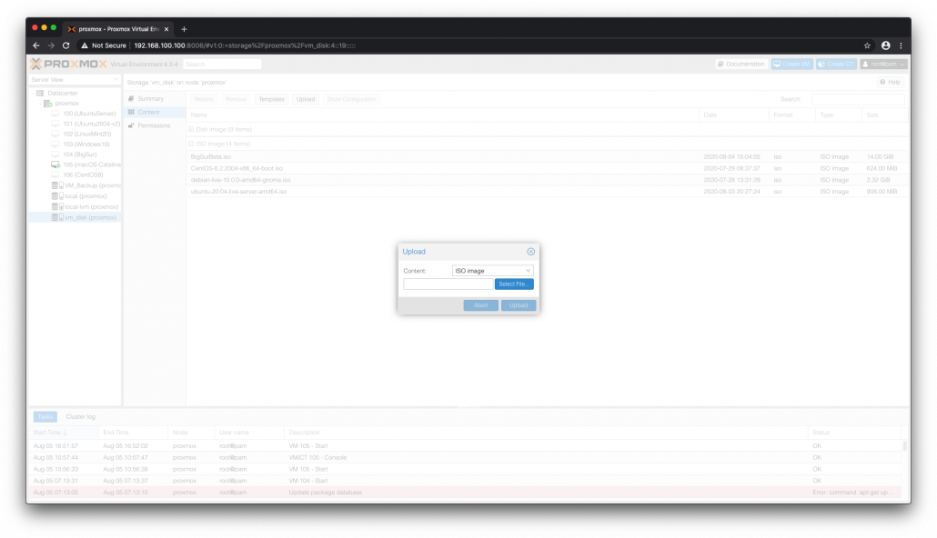The height and width of the screenshot is (538, 937).
Task: Open the root@pam user menu
Action: (882, 65)
